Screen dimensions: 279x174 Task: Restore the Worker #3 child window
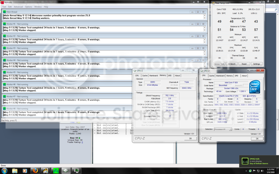pos(198,48)
